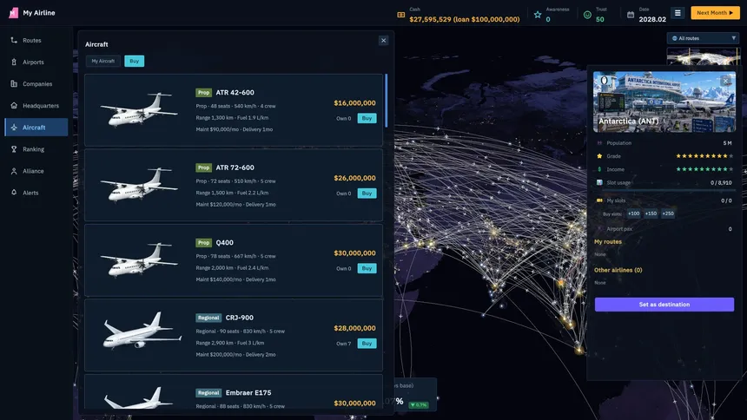Viewport: 747px width, 420px height.
Task: Click the Other airlines (0) heading
Action: tap(618, 270)
